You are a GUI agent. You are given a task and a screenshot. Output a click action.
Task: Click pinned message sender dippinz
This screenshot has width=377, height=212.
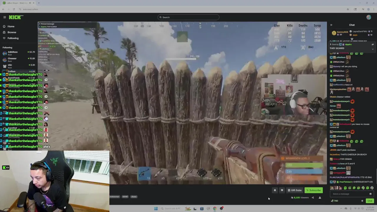point(348,44)
